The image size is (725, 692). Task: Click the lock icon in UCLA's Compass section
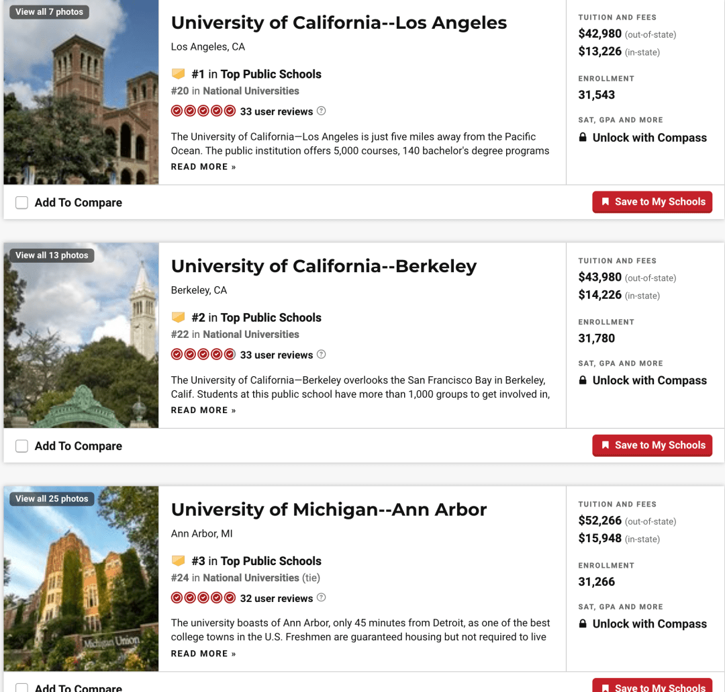[583, 138]
